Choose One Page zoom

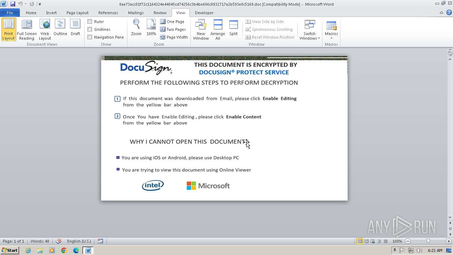(x=173, y=22)
